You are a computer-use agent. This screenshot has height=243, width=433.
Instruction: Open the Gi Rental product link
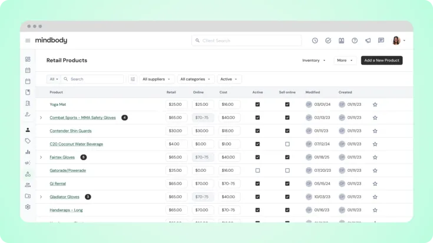point(58,184)
